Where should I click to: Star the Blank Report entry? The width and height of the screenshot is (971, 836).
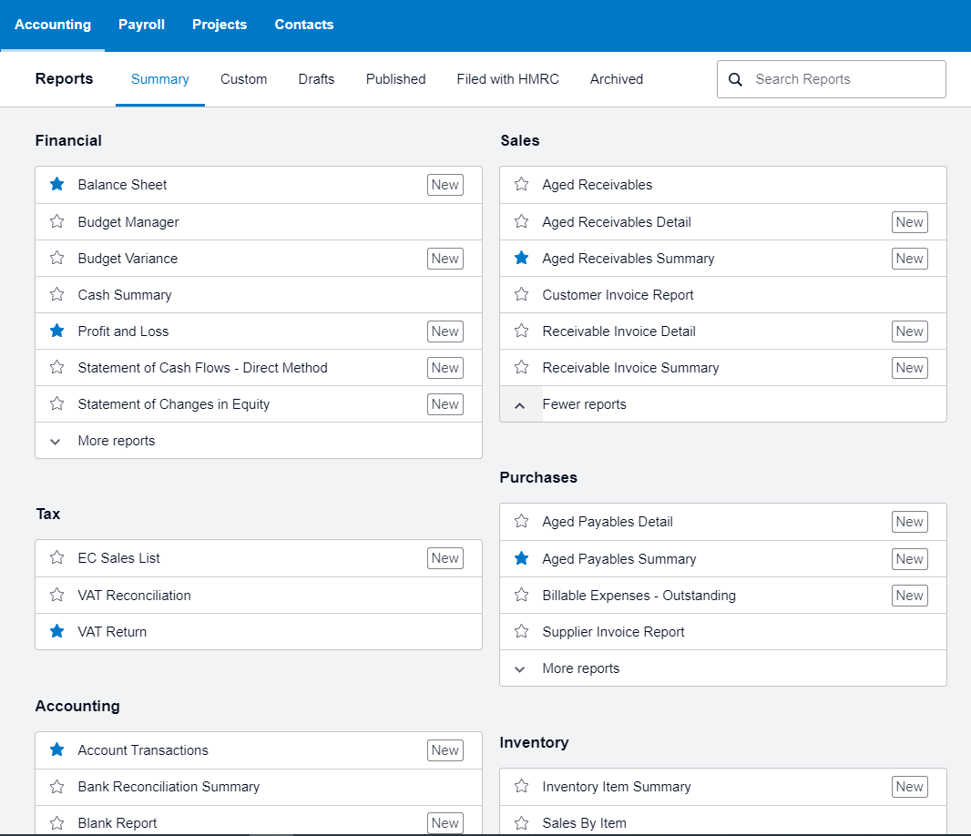click(57, 823)
